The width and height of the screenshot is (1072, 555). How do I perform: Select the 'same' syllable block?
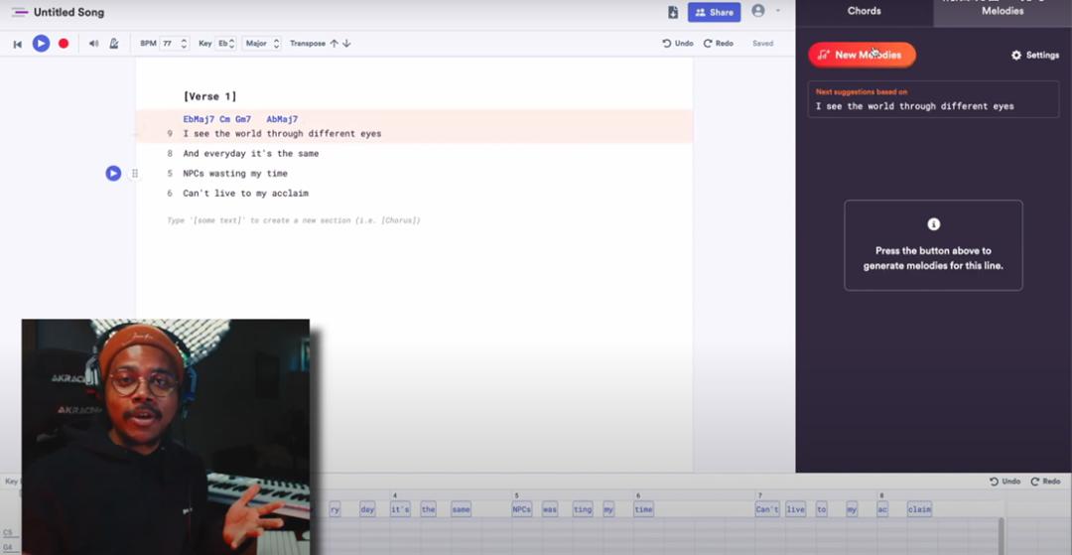[x=461, y=509]
